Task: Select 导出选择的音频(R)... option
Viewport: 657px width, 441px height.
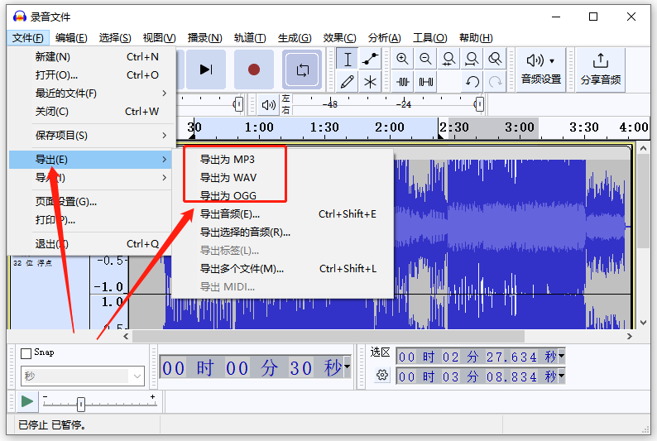Action: [283, 232]
